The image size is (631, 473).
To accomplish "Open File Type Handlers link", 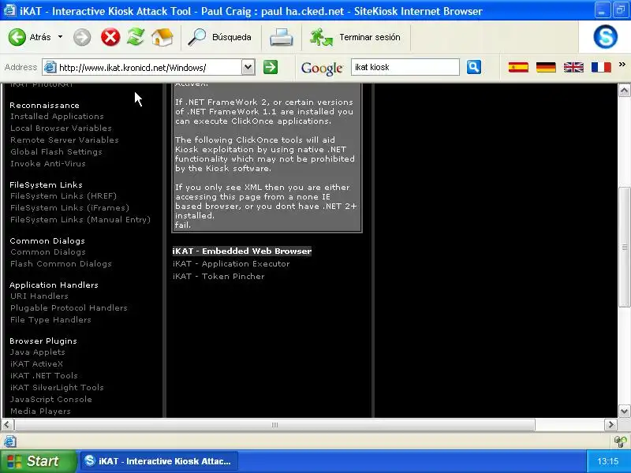I will pyautogui.click(x=50, y=320).
